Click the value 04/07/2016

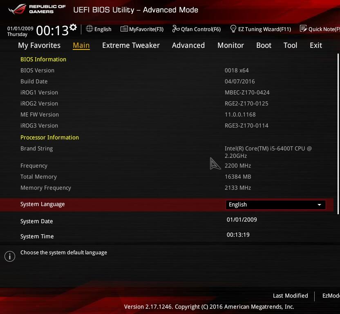[240, 82]
